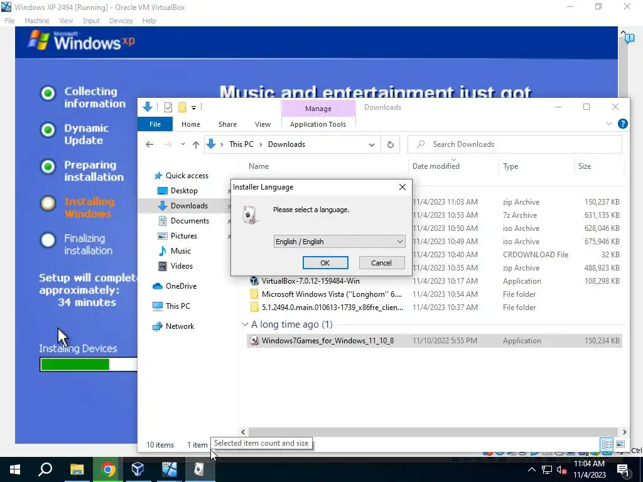Select Windows7Games_for_Windows_11_10_8 file
Image resolution: width=643 pixels, height=482 pixels.
tap(328, 341)
